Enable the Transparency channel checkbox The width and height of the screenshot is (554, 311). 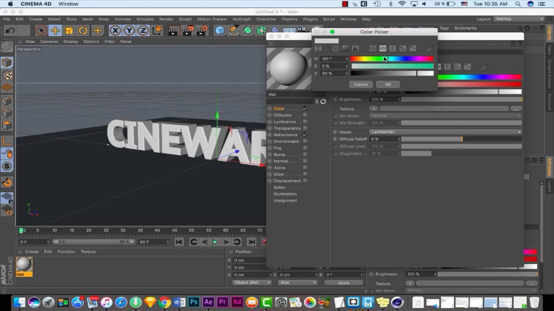point(305,128)
